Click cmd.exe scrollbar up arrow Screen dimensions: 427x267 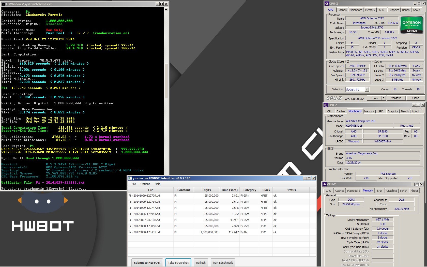(x=166, y=9)
